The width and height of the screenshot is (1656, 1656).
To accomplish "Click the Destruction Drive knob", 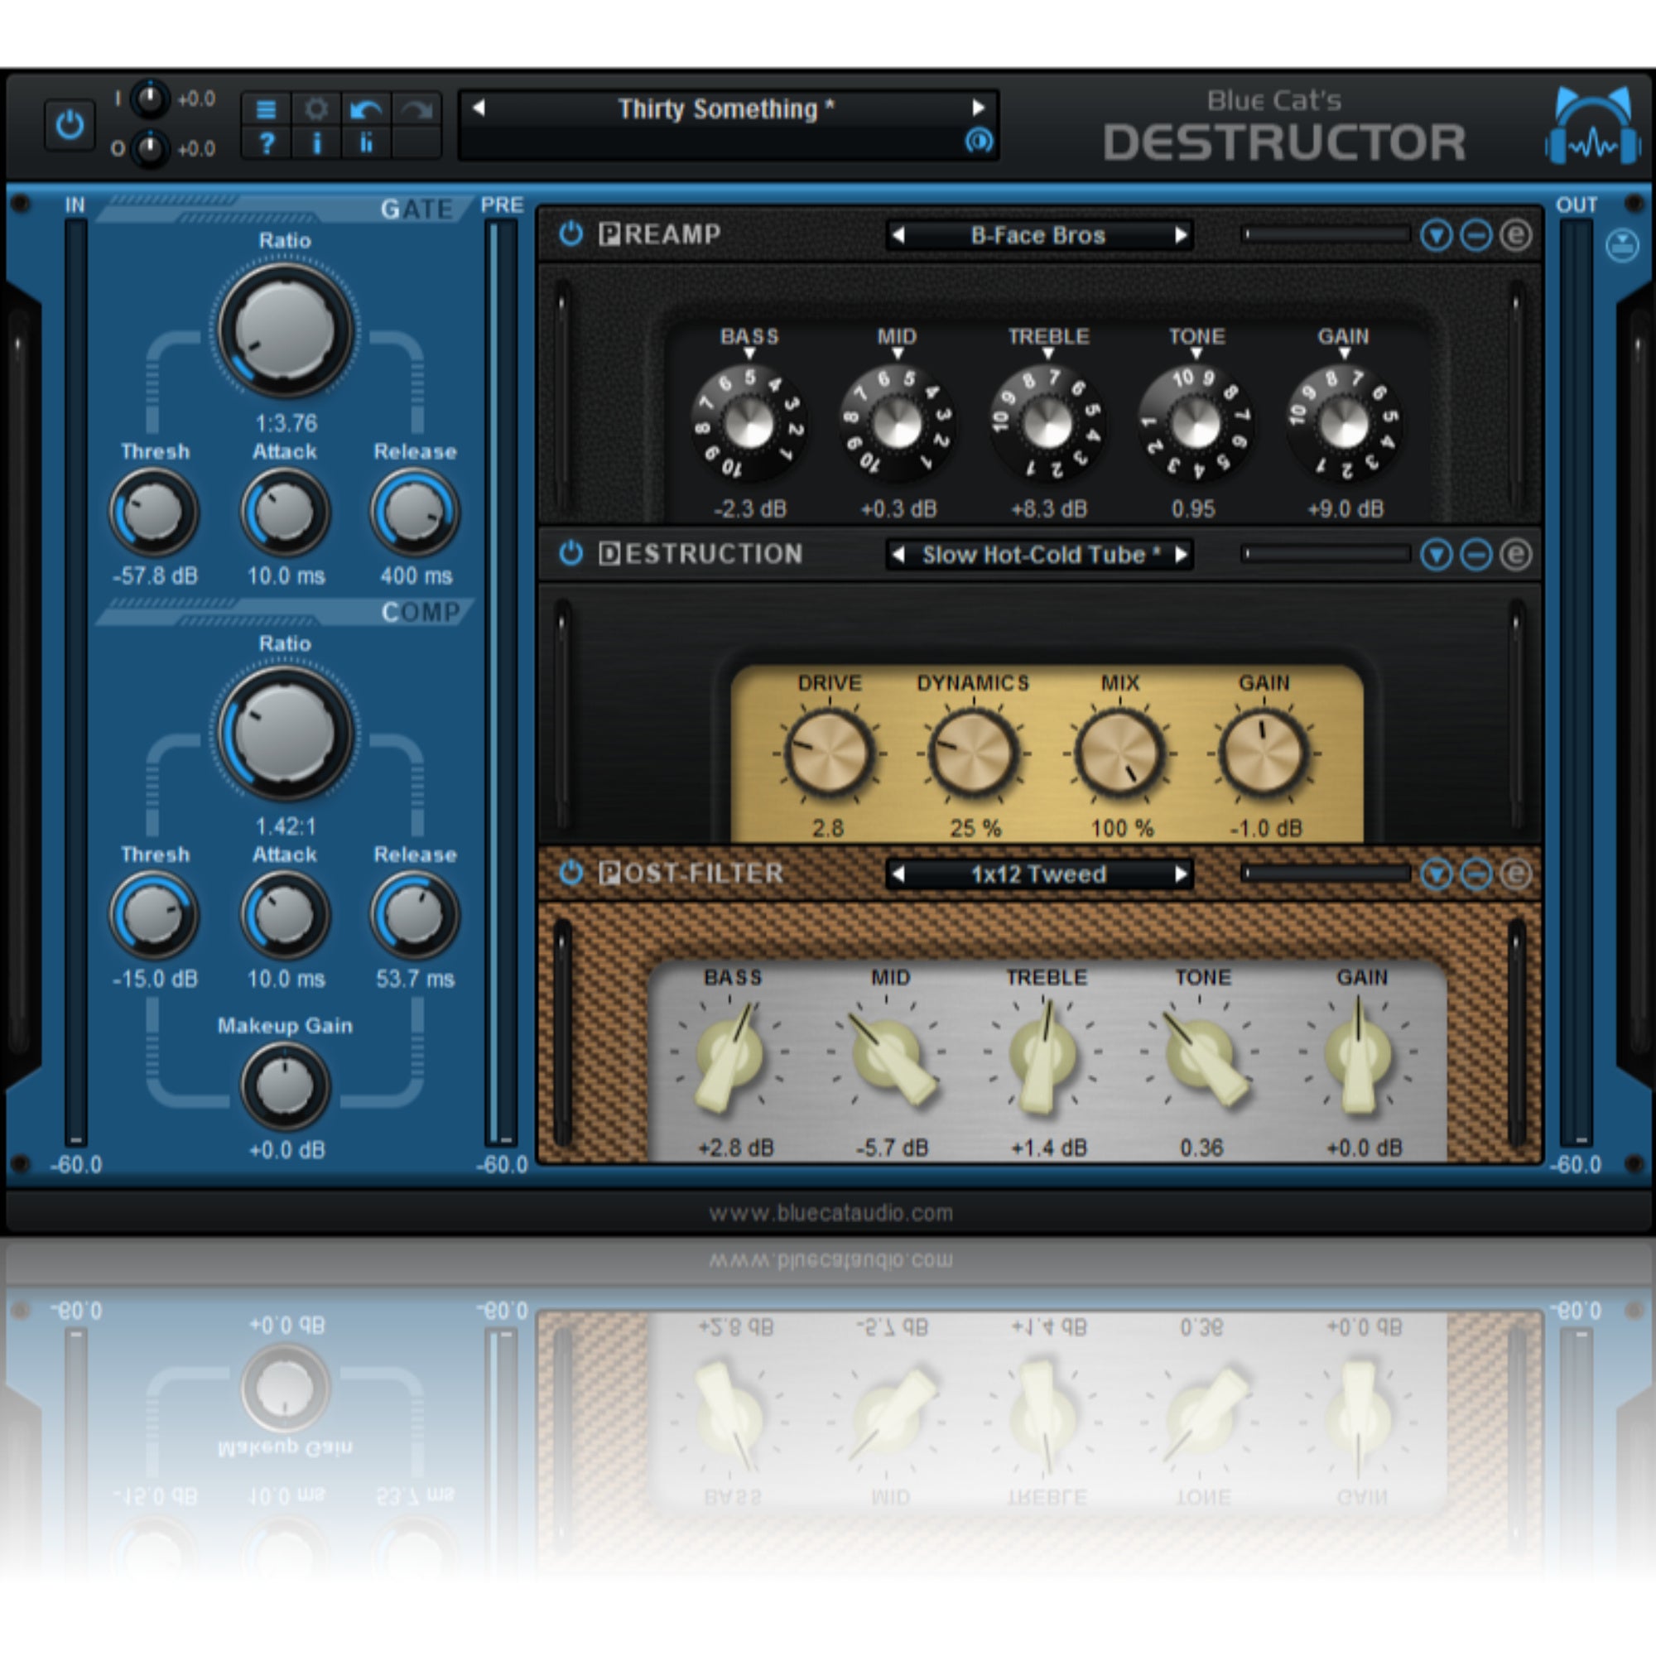I will (829, 753).
